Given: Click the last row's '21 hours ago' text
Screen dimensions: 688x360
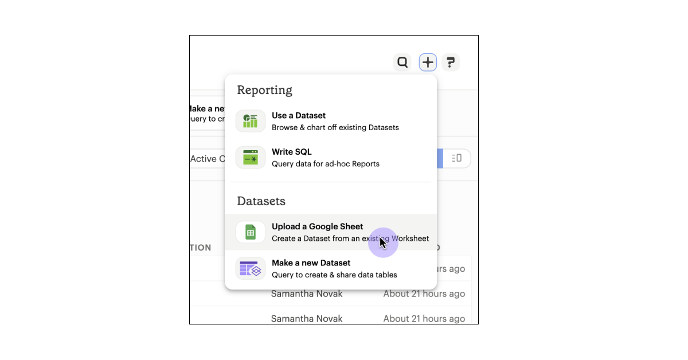Looking at the screenshot, I should [424, 318].
